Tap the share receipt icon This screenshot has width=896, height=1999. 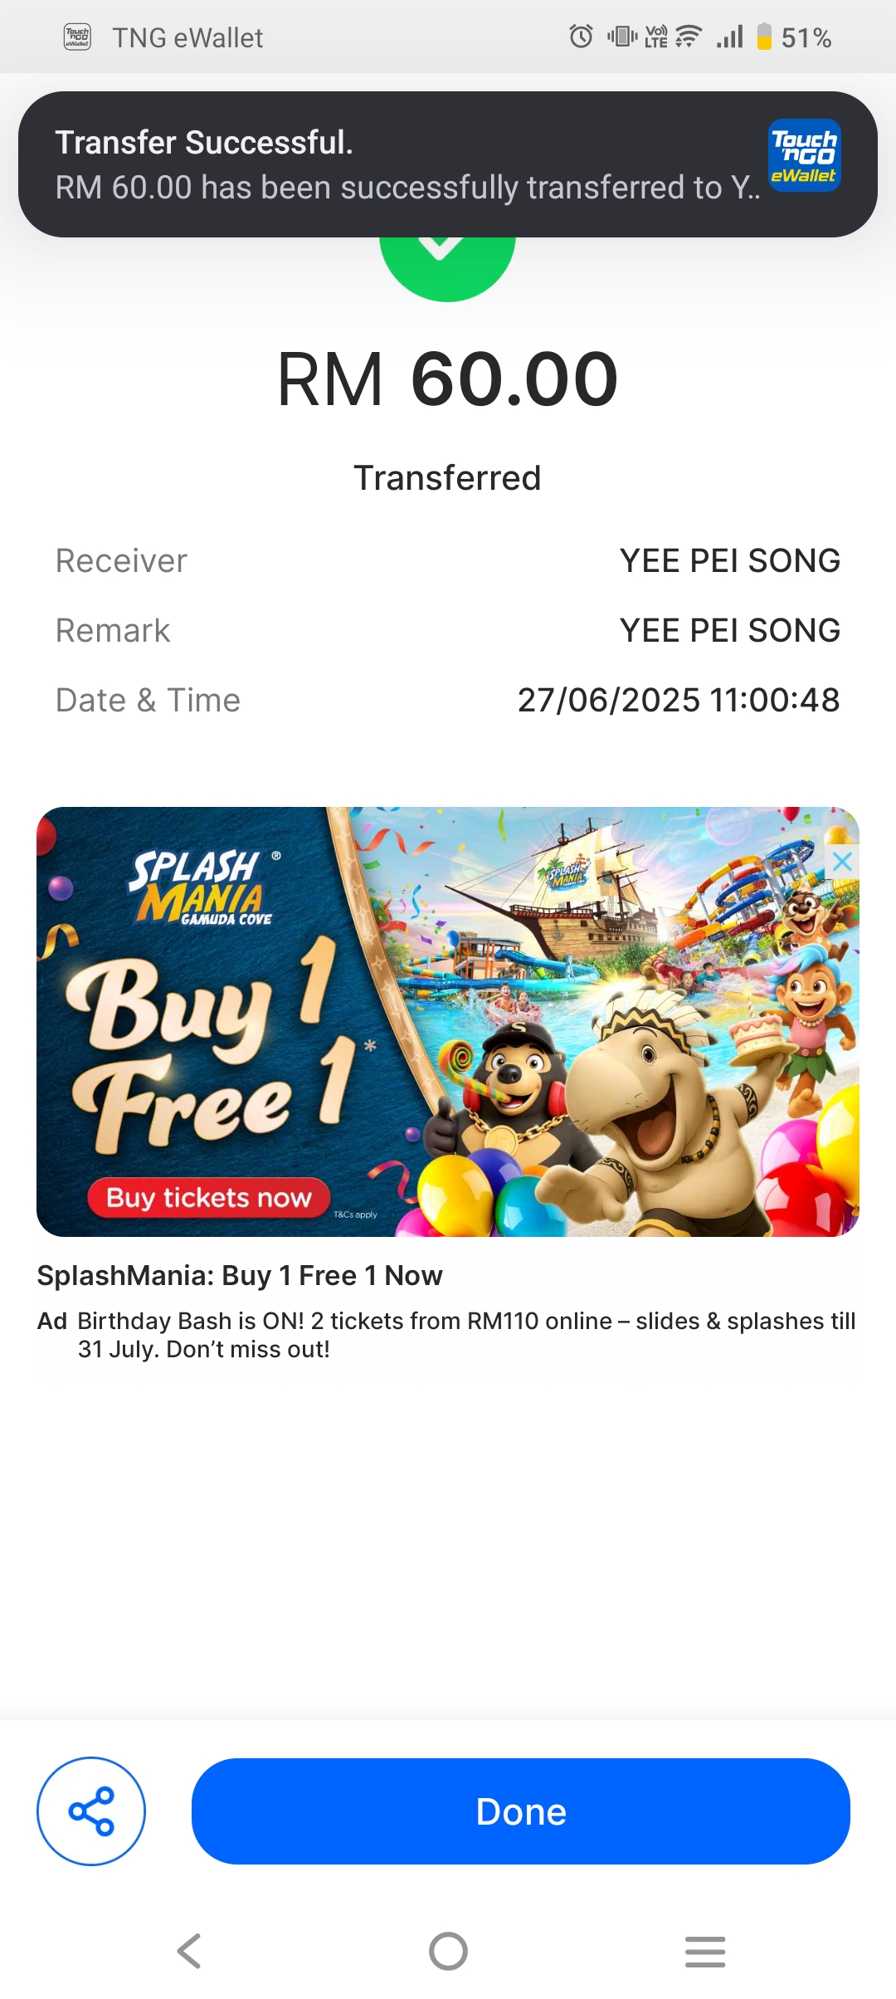(91, 1811)
